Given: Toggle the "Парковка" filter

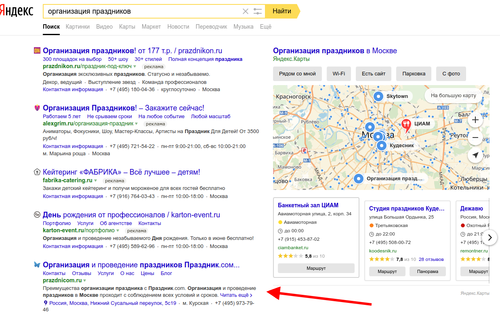Looking at the screenshot, I should (414, 74).
